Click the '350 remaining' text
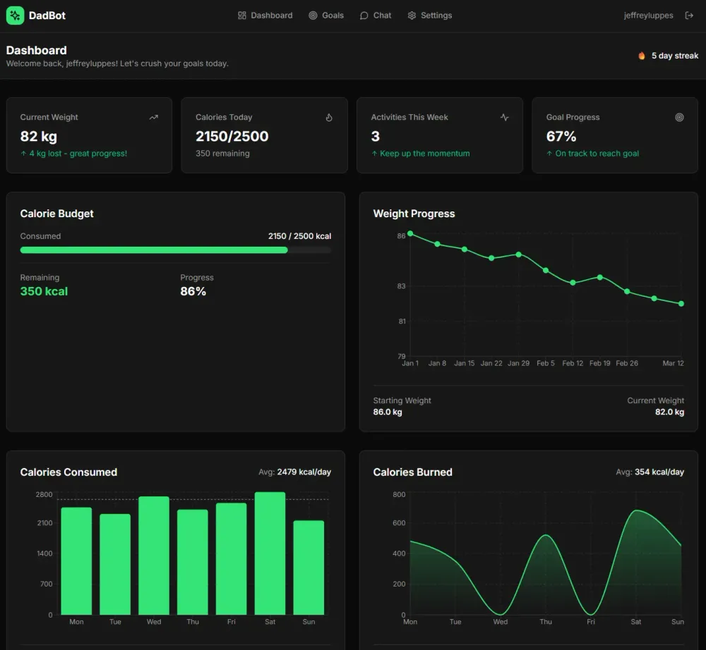The height and width of the screenshot is (650, 706). [x=222, y=153]
